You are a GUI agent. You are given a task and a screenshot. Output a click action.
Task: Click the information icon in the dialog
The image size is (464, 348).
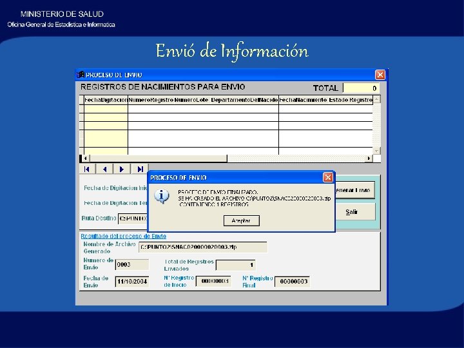click(162, 196)
